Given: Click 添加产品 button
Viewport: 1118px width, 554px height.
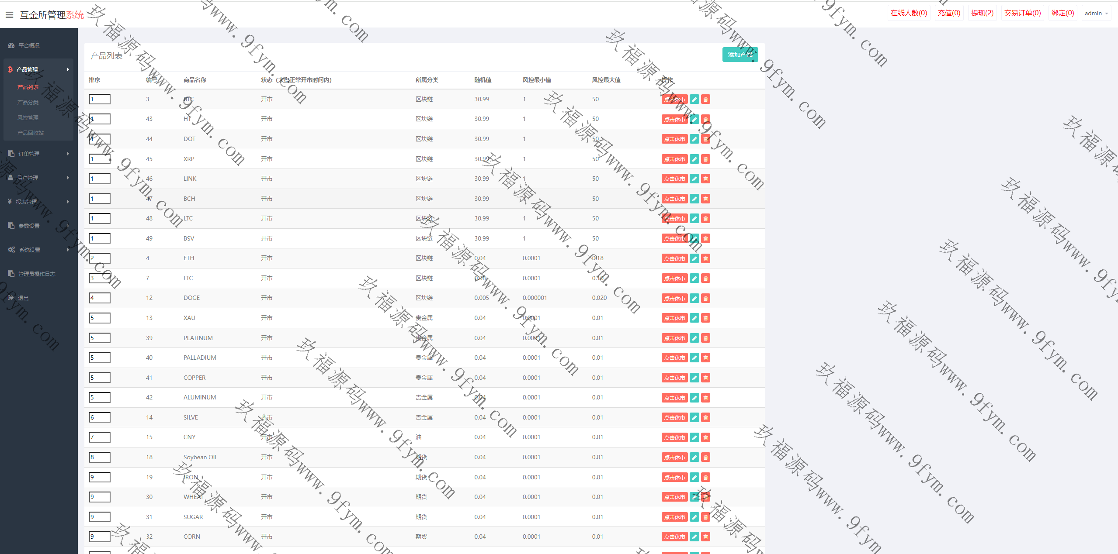Looking at the screenshot, I should click(x=740, y=55).
